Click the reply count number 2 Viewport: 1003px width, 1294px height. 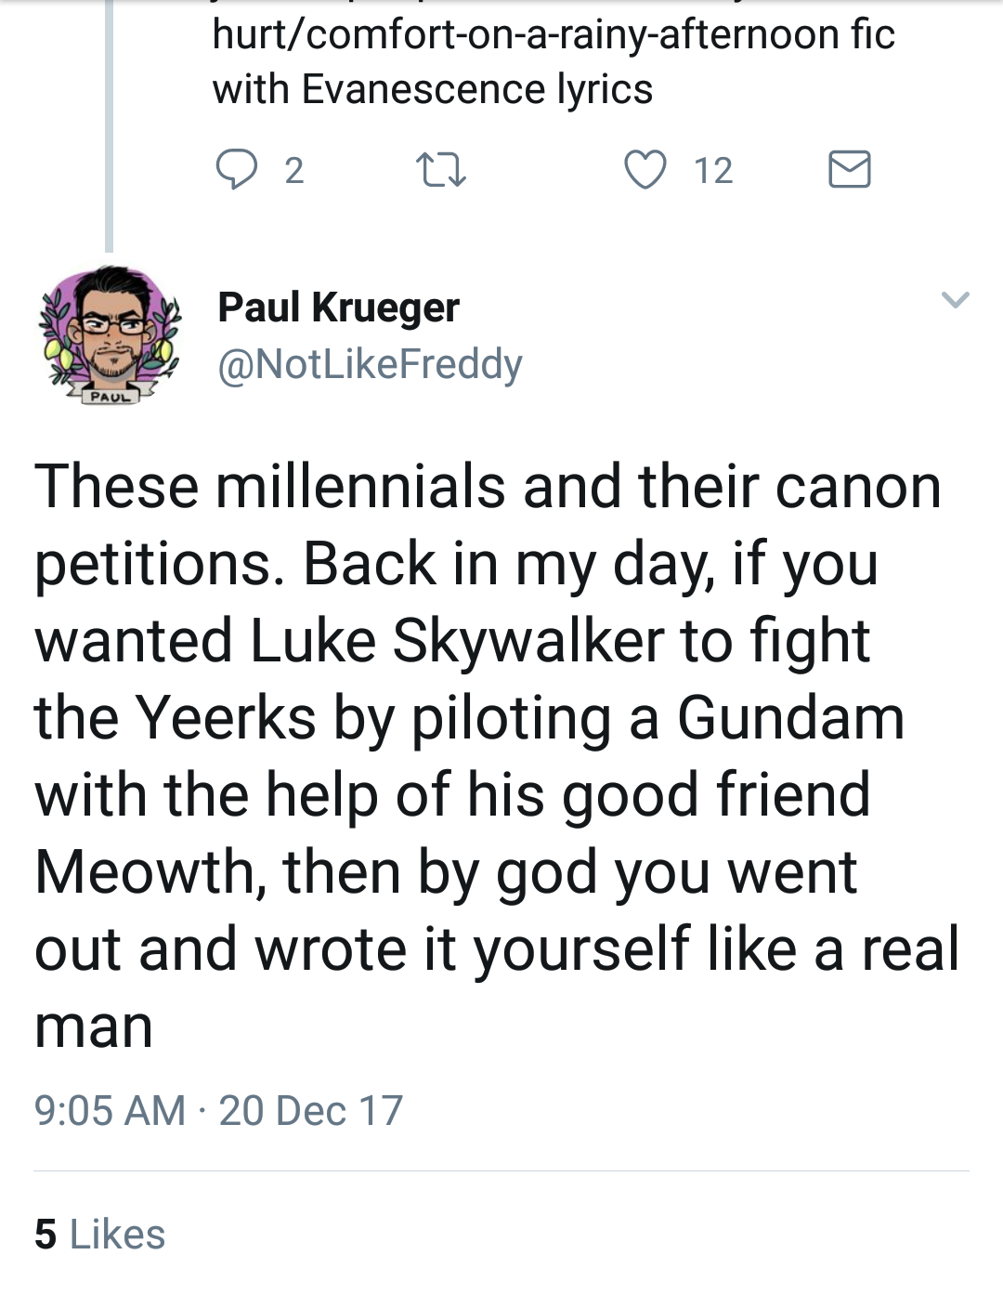pyautogui.click(x=293, y=170)
